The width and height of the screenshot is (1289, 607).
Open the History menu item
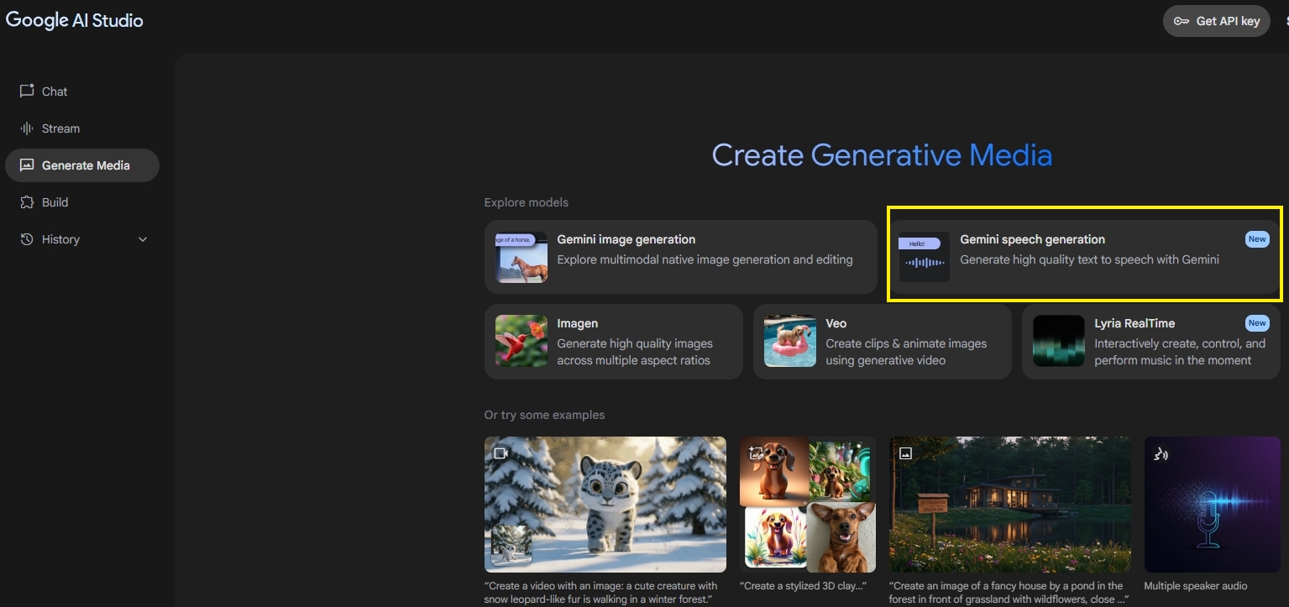pyautogui.click(x=82, y=239)
